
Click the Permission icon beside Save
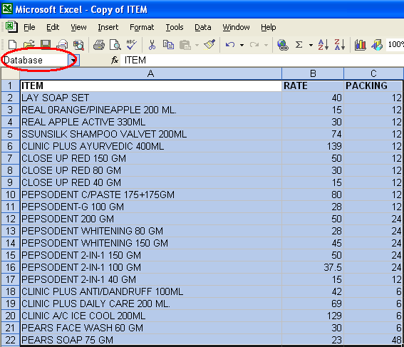coord(62,45)
